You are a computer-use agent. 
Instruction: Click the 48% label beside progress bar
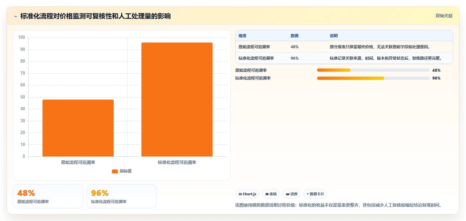point(436,70)
